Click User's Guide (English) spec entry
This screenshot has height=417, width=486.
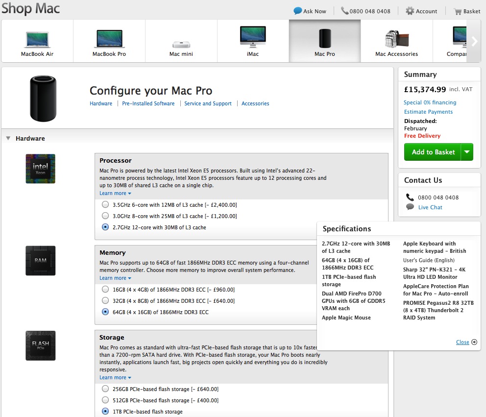429,260
